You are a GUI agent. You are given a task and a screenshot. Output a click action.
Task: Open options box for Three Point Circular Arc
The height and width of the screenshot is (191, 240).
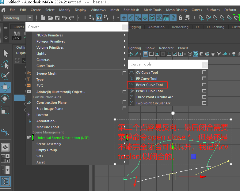204,97
